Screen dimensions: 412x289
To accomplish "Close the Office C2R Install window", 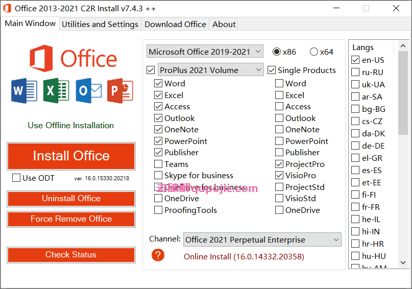I will tap(396, 8).
